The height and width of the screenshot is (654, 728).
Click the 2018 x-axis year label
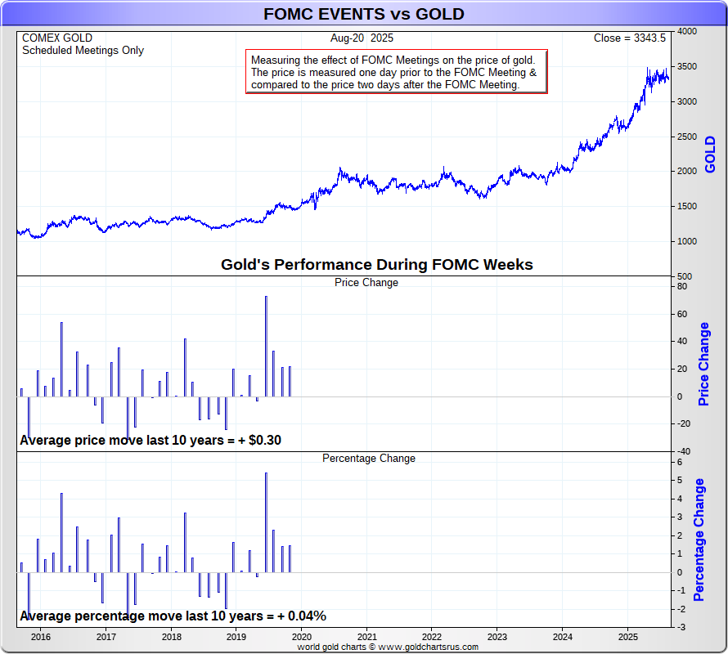coord(171,637)
